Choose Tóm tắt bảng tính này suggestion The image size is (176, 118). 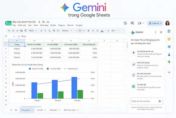pos(146,54)
